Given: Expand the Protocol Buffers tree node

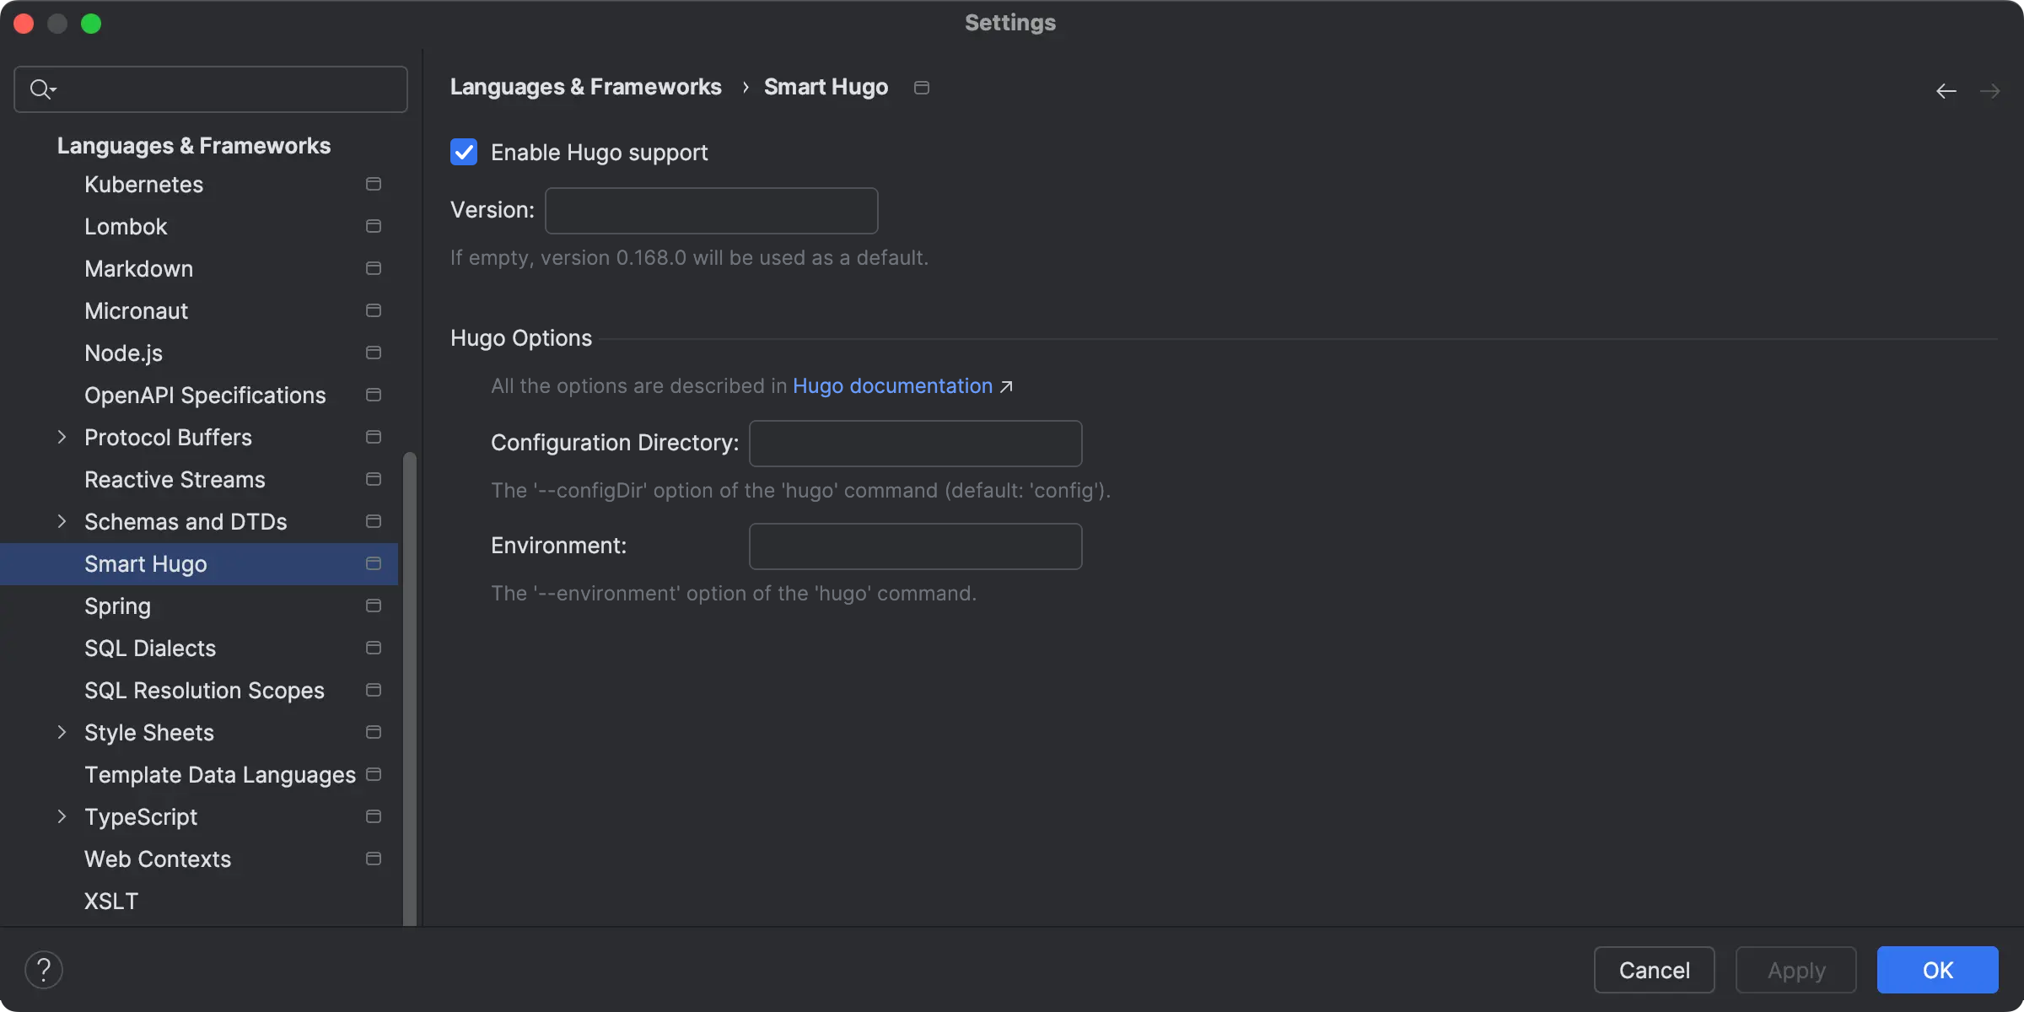Looking at the screenshot, I should coord(62,437).
